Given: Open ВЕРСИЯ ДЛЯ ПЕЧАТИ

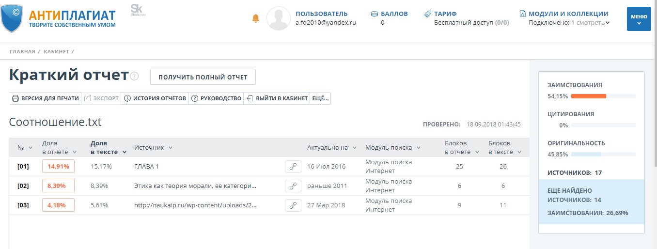Looking at the screenshot, I should tap(45, 98).
